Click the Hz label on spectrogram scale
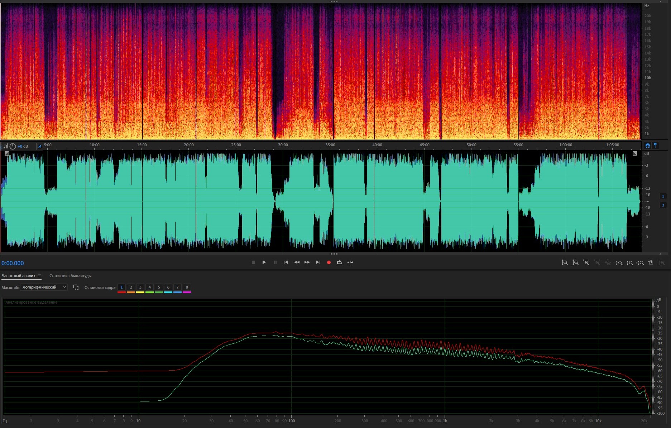This screenshot has width=671, height=428. tap(647, 6)
